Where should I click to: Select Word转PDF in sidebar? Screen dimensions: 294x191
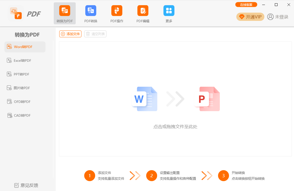click(x=25, y=47)
